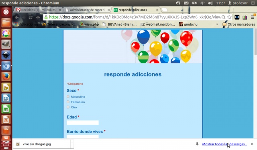The image size is (257, 150).
Task: Open Inkscape from the dock
Action: (6, 55)
